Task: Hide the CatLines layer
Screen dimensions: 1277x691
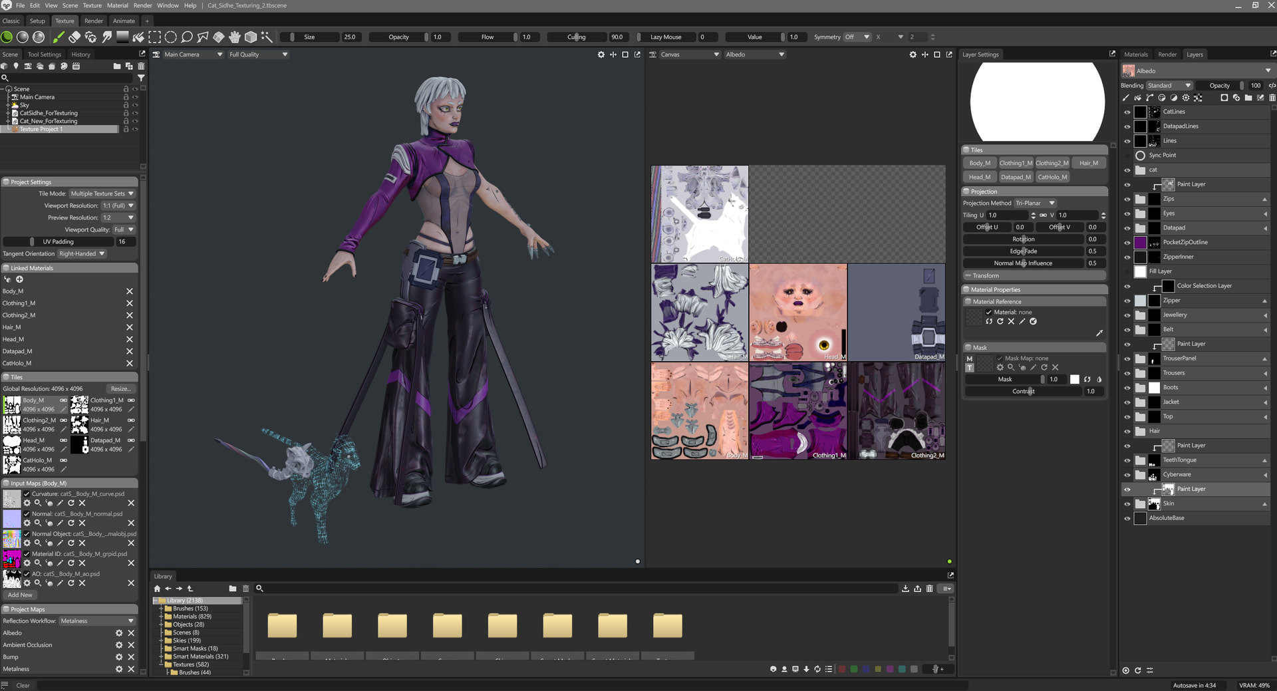Action: coord(1127,112)
